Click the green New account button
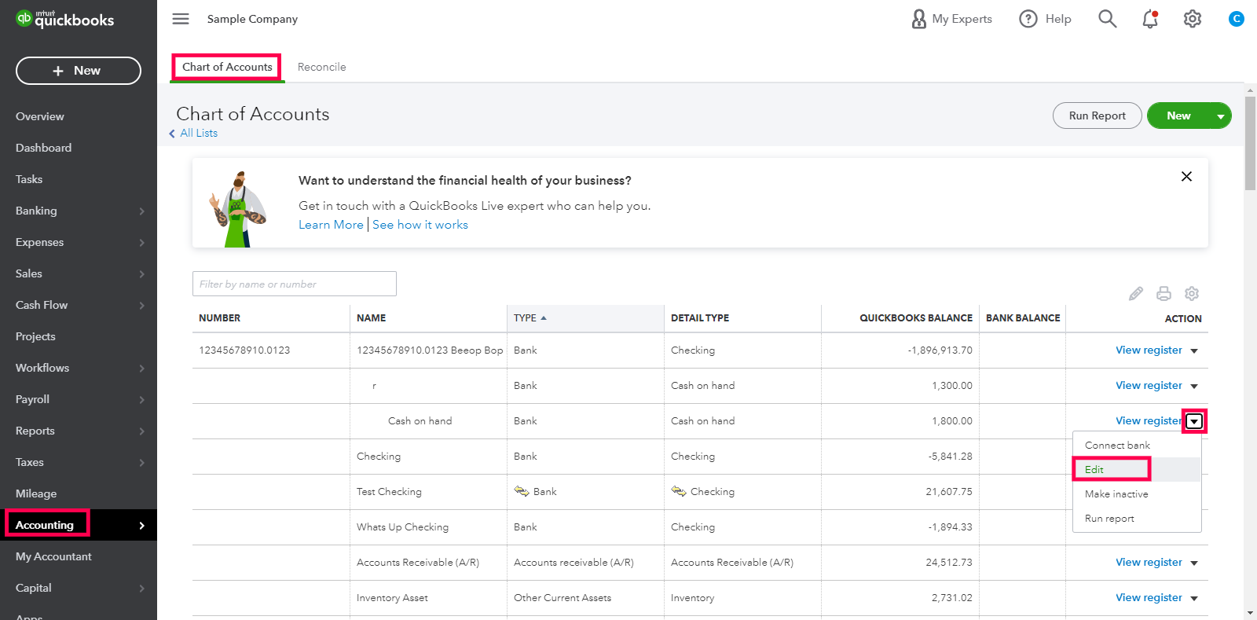Screen dimensions: 1257x620 (1178, 116)
